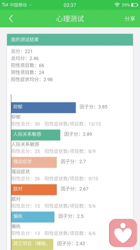The image size is (140, 250).
Task: Tap the battery indicator icon
Action: tap(134, 5)
